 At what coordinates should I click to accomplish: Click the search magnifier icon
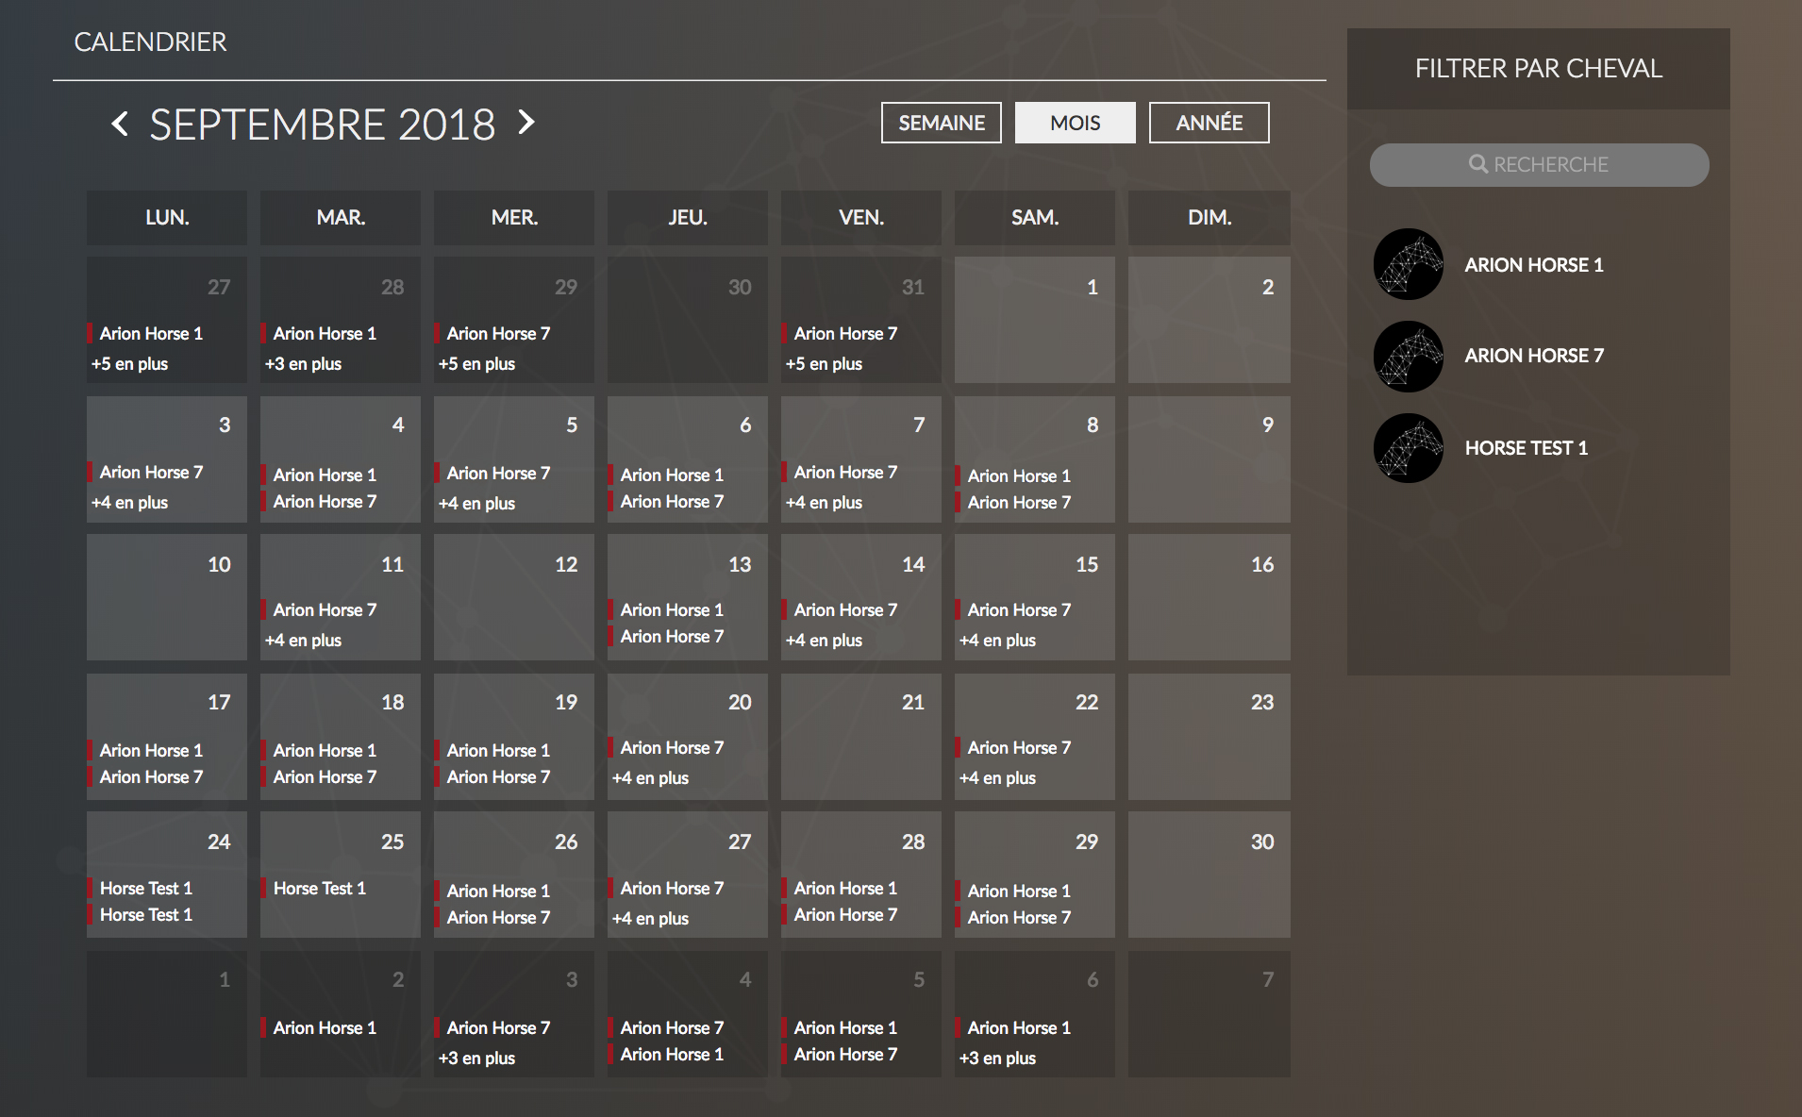[1477, 164]
